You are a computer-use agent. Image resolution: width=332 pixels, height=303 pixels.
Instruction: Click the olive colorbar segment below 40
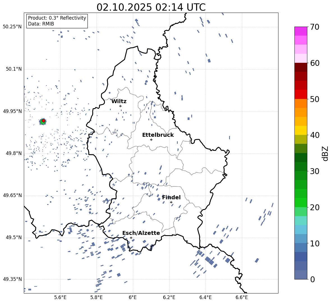click(301, 139)
